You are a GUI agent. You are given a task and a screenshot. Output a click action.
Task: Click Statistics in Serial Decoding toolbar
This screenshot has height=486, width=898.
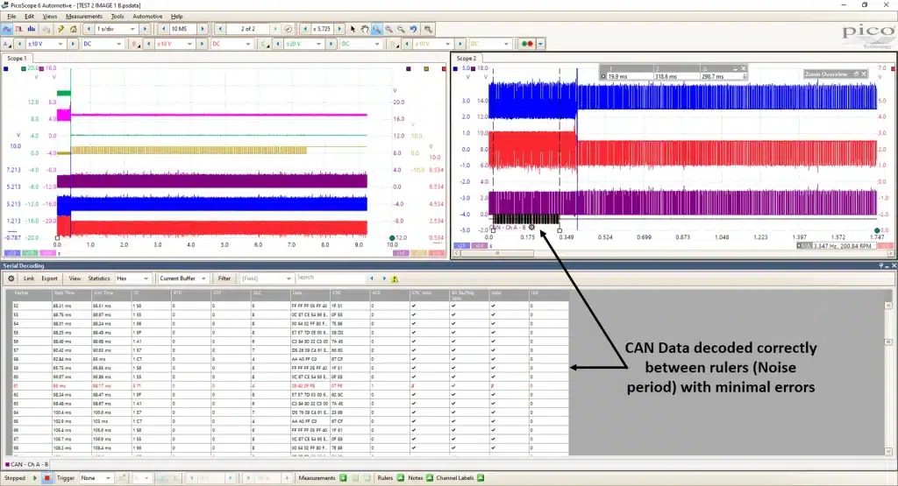(x=98, y=278)
